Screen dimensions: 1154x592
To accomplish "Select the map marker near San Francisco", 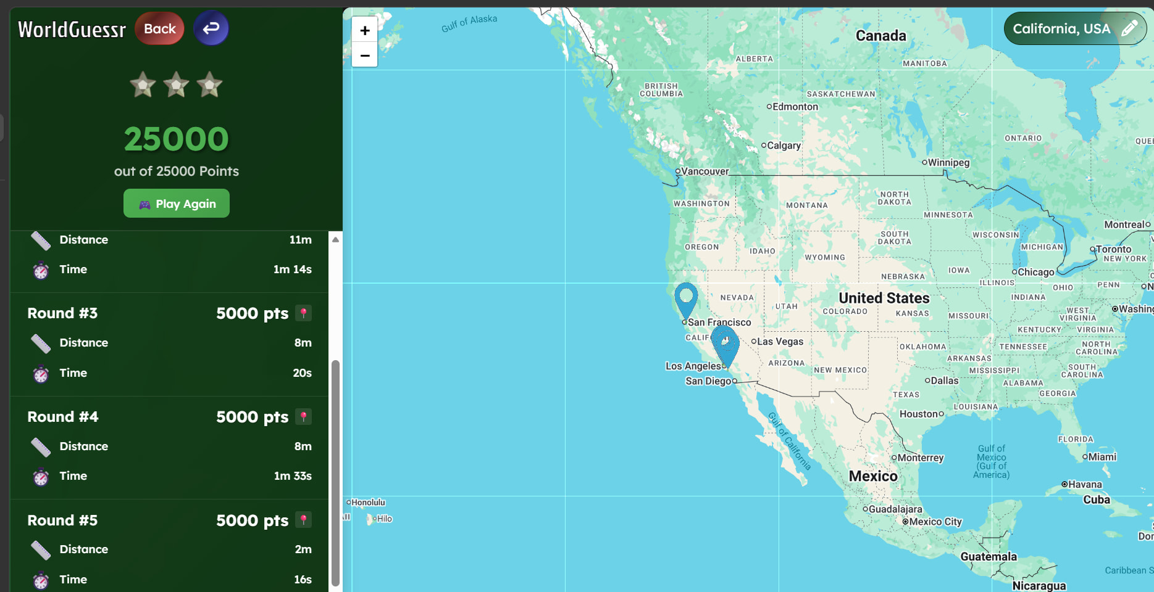I will [x=686, y=298].
